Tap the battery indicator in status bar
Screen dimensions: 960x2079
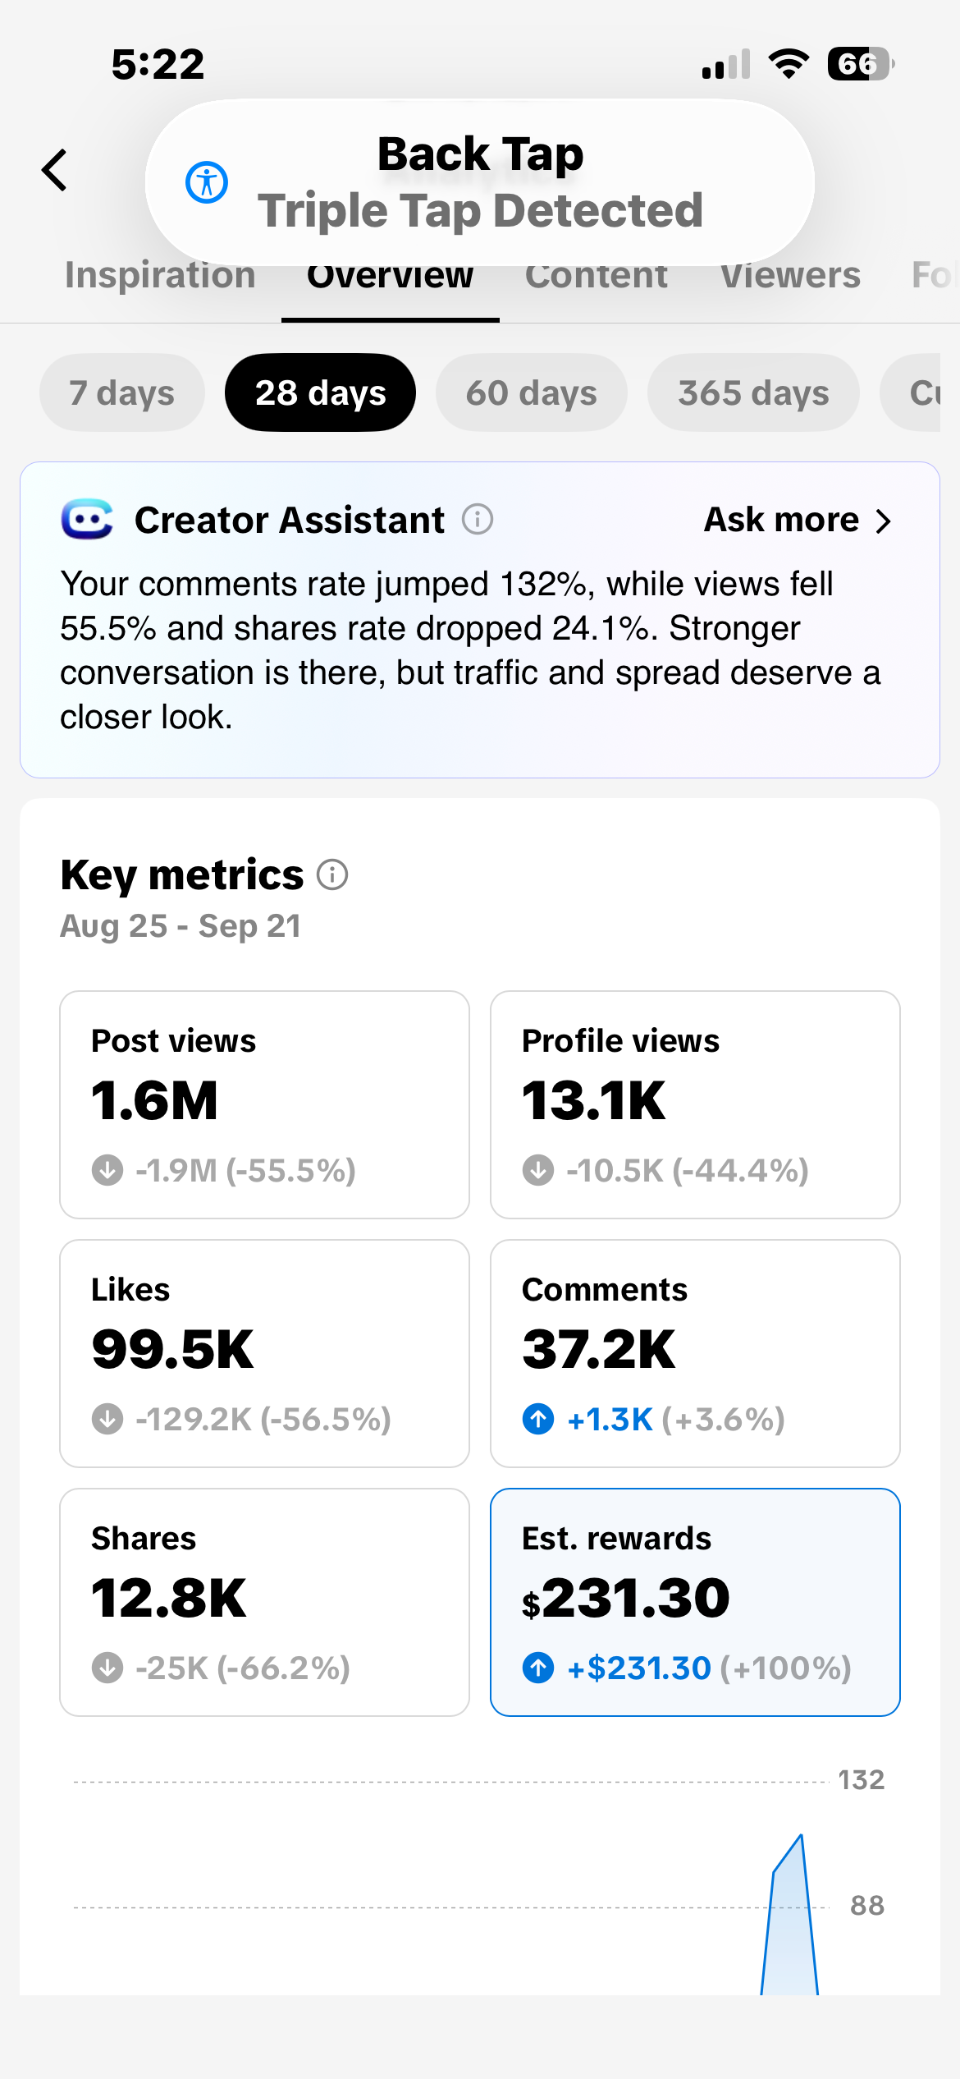pos(861,63)
